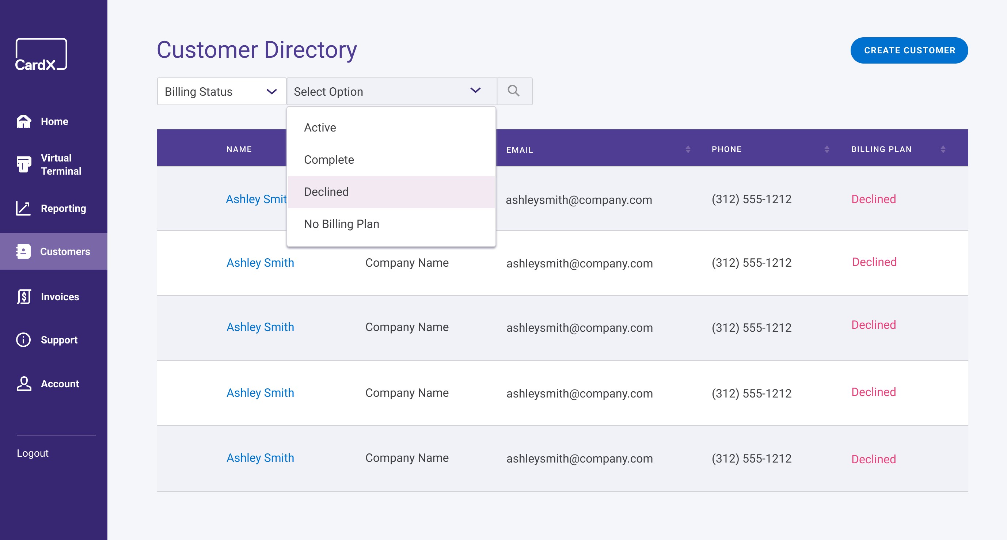Image resolution: width=1007 pixels, height=540 pixels.
Task: Choose Active from the option list
Action: coord(391,128)
